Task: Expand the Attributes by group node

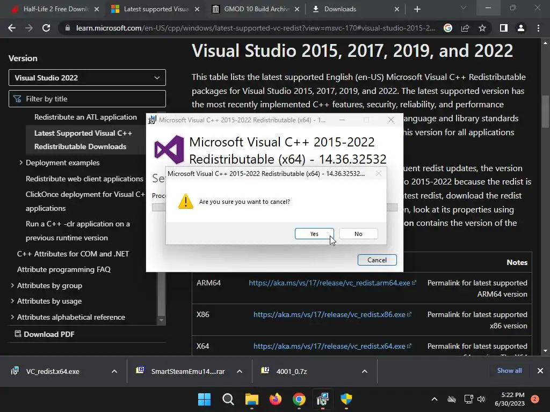Action: 12,285
